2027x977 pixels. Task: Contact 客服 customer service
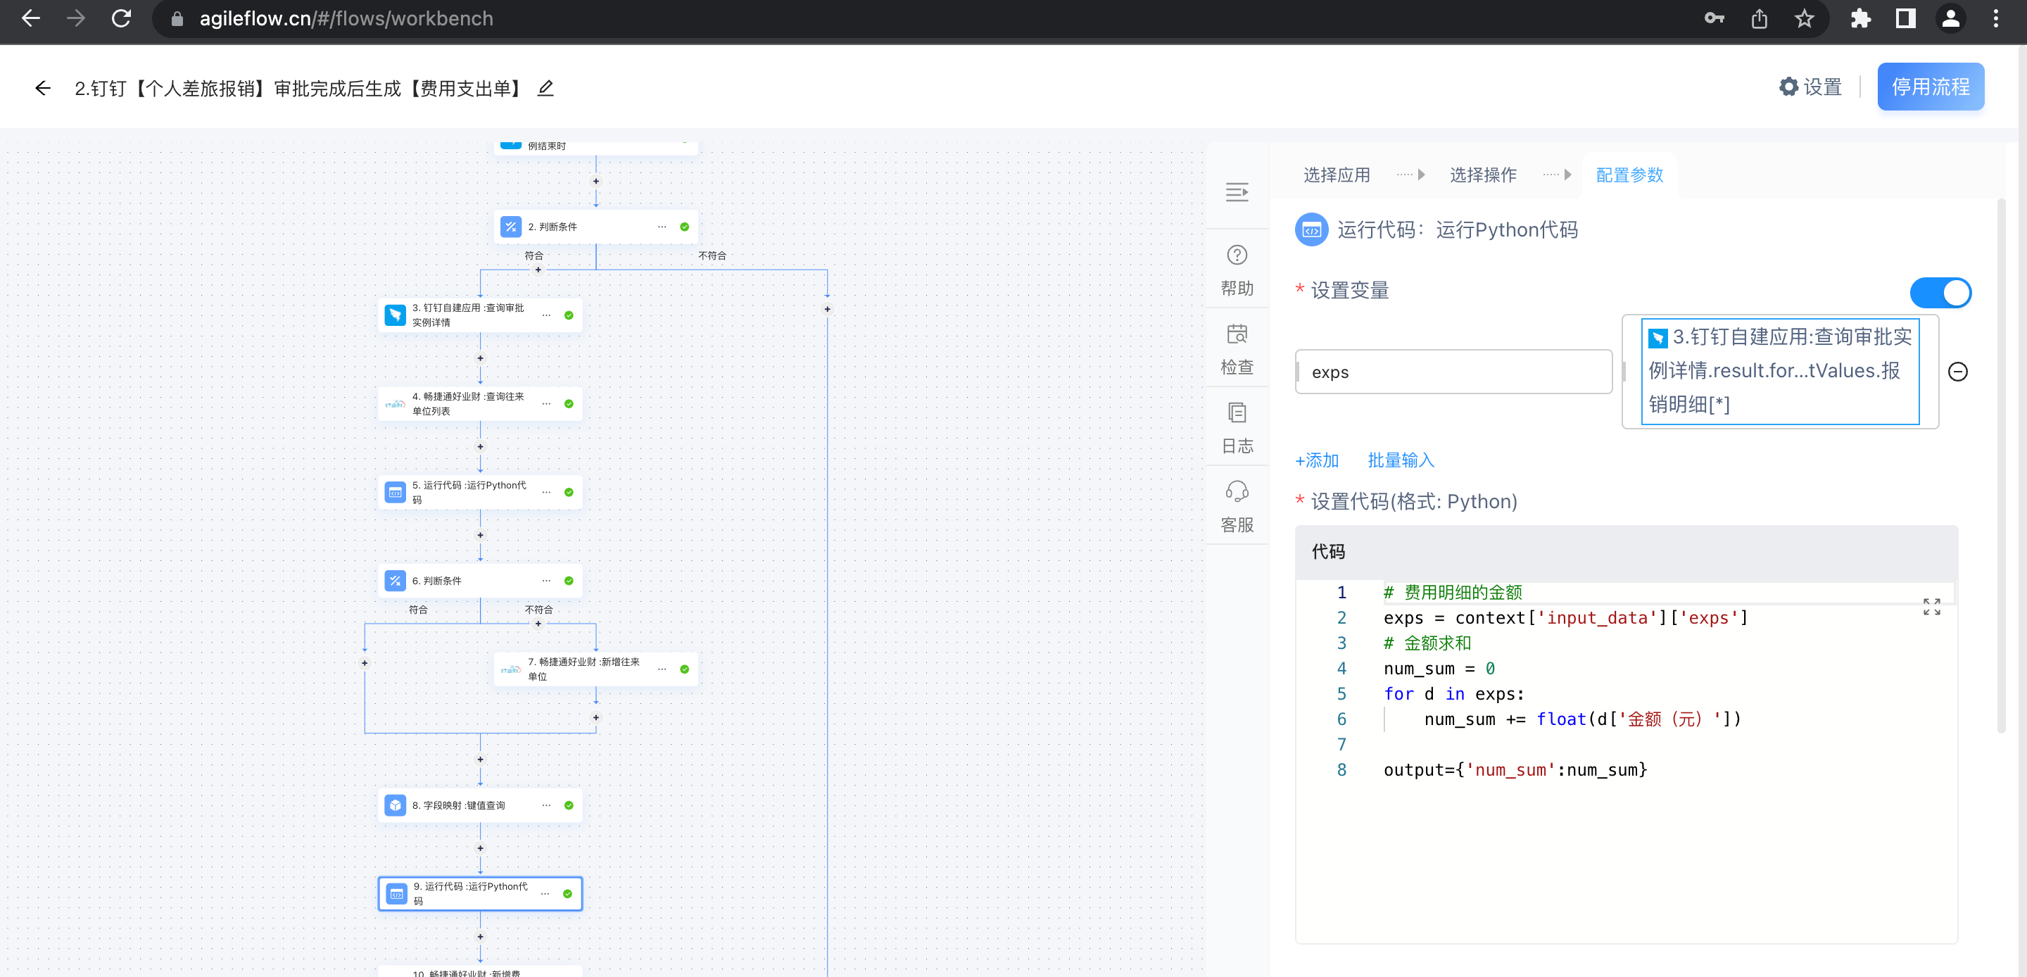tap(1237, 506)
